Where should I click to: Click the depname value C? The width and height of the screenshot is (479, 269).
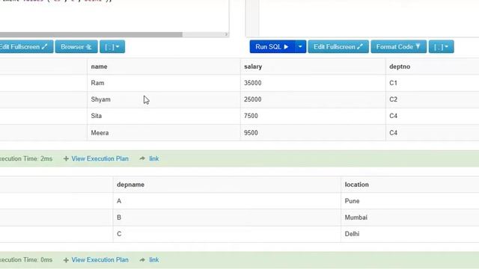click(x=119, y=234)
